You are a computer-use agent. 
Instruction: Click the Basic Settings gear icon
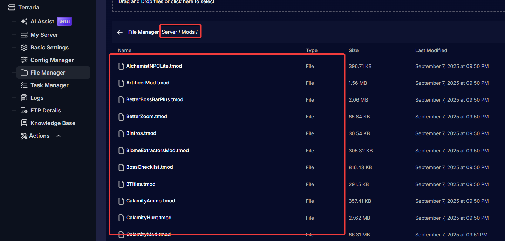[24, 47]
